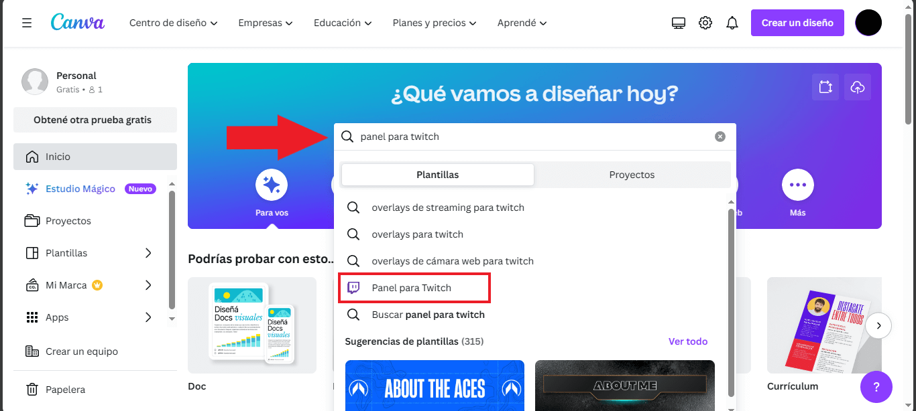Click the Personal account name
This screenshot has height=411, width=916.
click(x=76, y=76)
